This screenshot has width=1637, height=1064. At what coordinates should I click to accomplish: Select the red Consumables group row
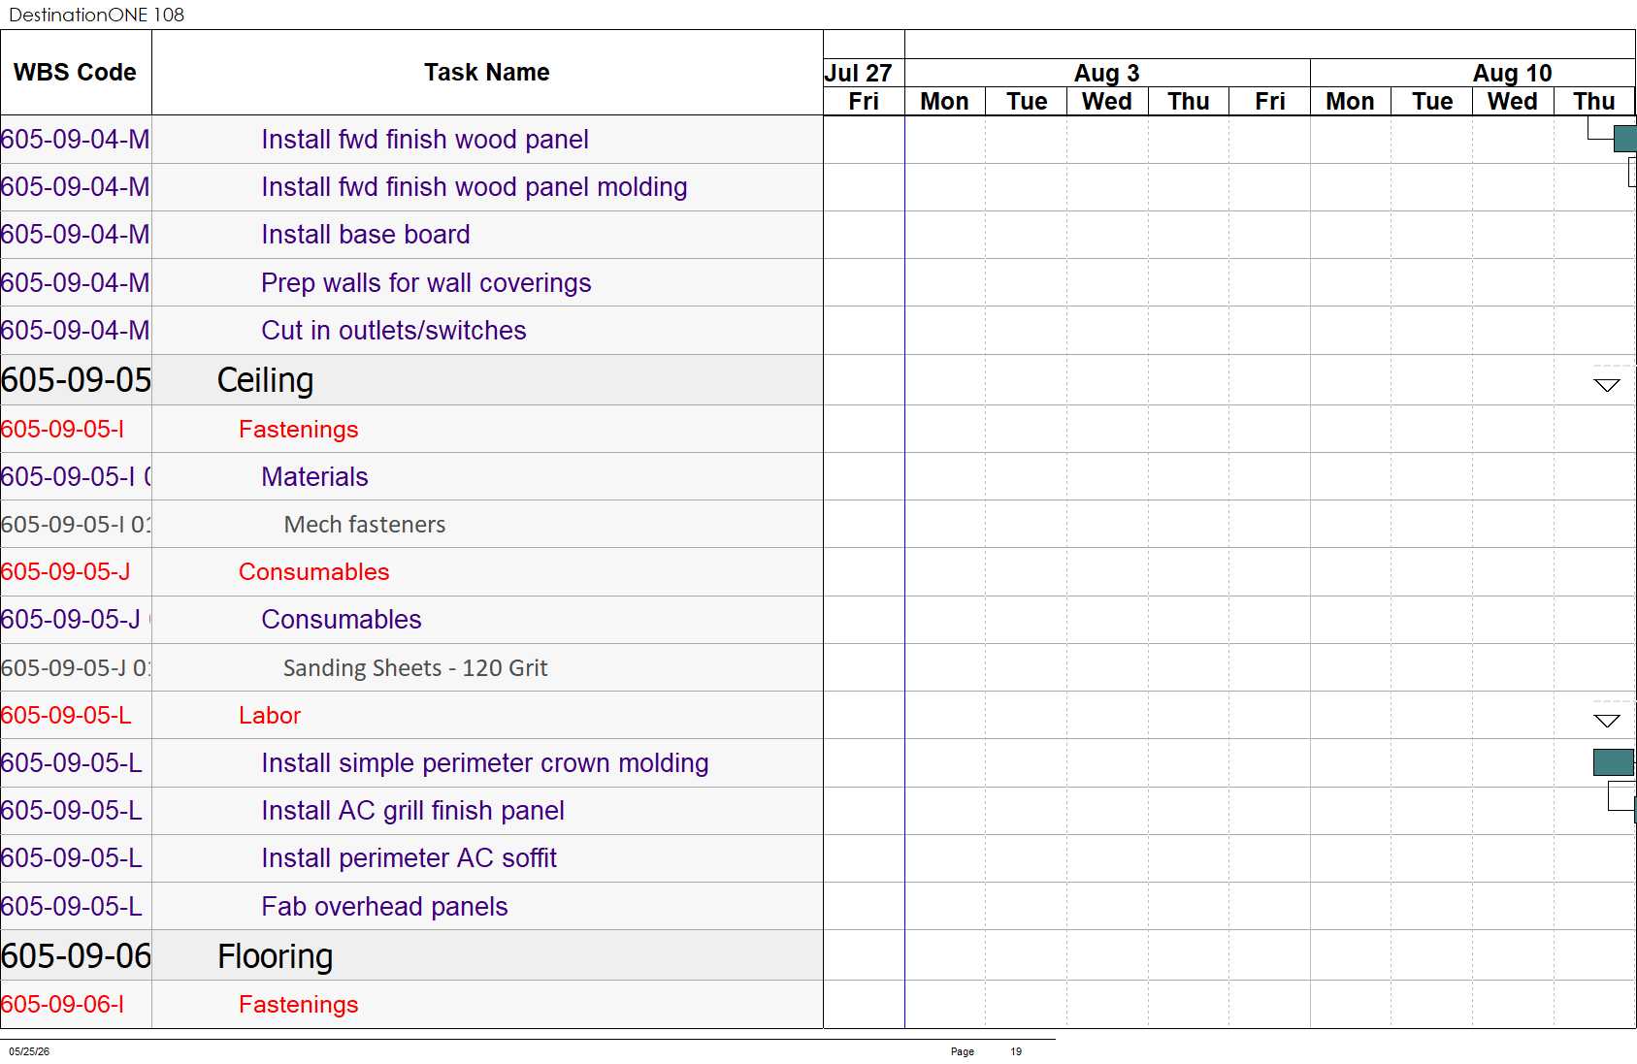pos(314,572)
